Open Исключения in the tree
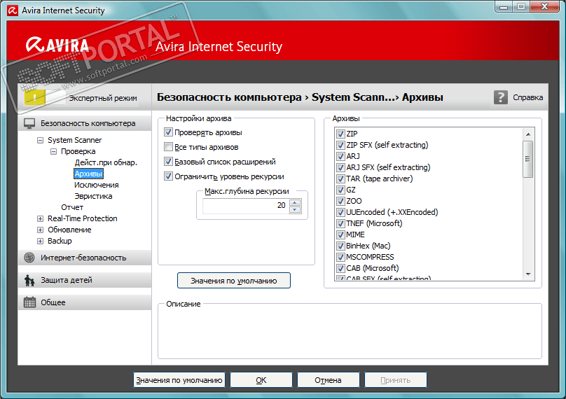Screen dimensions: 566x399 97,185
